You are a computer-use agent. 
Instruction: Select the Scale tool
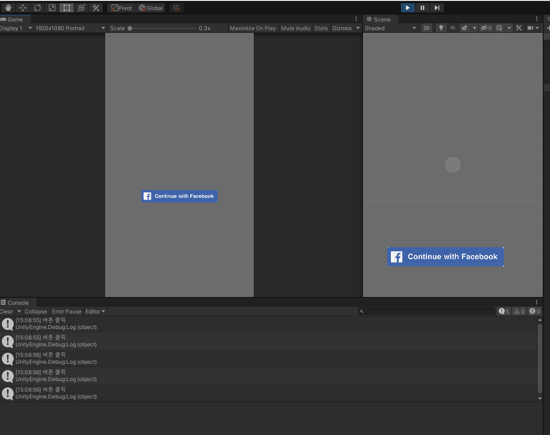52,8
